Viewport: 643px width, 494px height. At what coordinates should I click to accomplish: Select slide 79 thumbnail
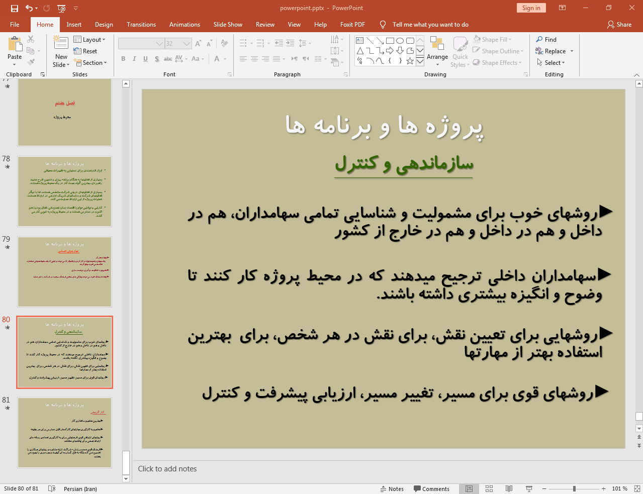[65, 271]
